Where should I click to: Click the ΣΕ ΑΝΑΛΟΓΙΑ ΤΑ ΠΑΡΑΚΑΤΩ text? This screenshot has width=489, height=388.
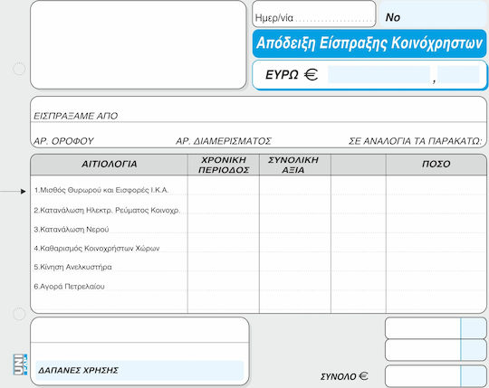pos(415,141)
